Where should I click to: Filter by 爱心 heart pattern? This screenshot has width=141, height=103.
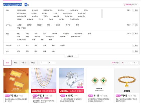pyautogui.click(x=19, y=34)
